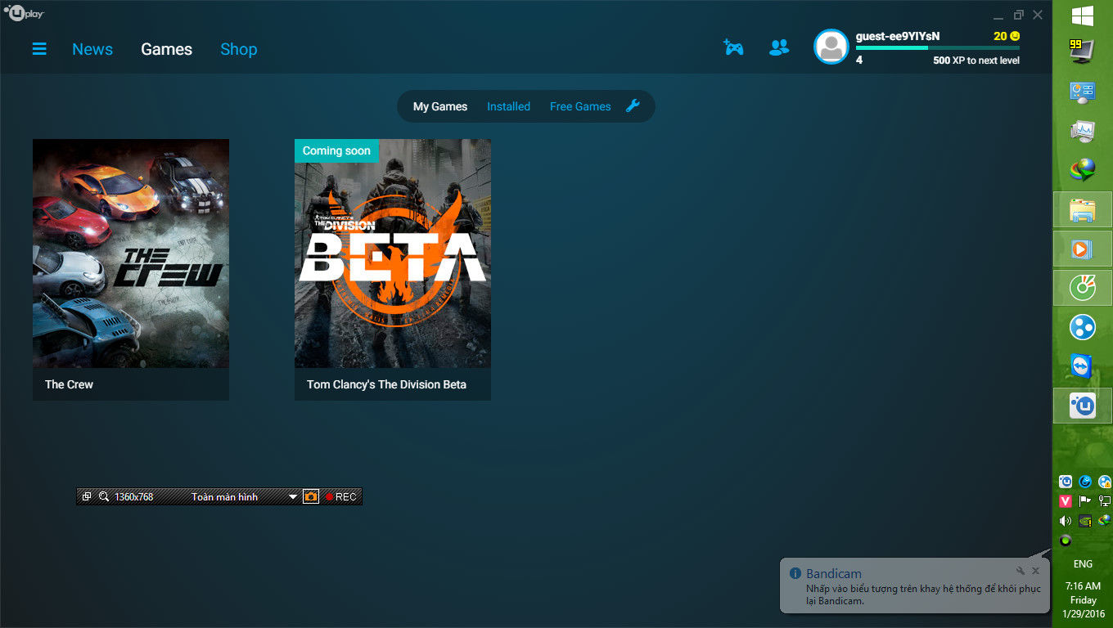Expand the Bandicam capture mode dropdown arrow
This screenshot has height=628, width=1113.
pyautogui.click(x=293, y=497)
